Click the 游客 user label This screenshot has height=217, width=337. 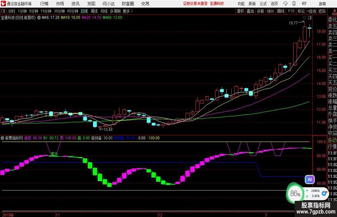click(x=322, y=4)
